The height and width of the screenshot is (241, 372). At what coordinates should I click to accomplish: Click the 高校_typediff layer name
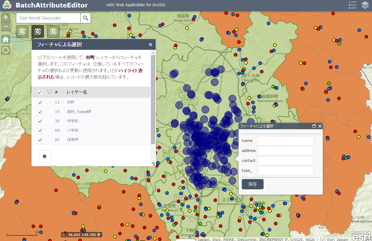tap(79, 112)
